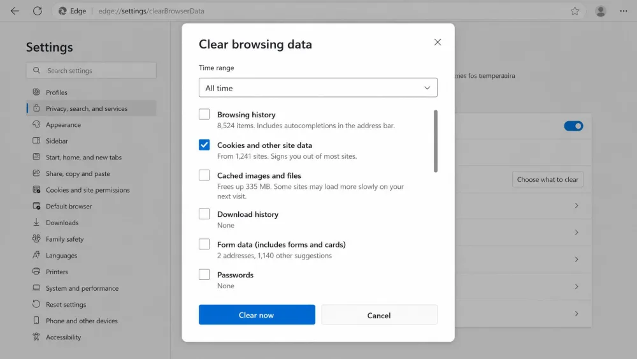Open Printers settings from sidebar
637x359 pixels.
(x=91, y=272)
